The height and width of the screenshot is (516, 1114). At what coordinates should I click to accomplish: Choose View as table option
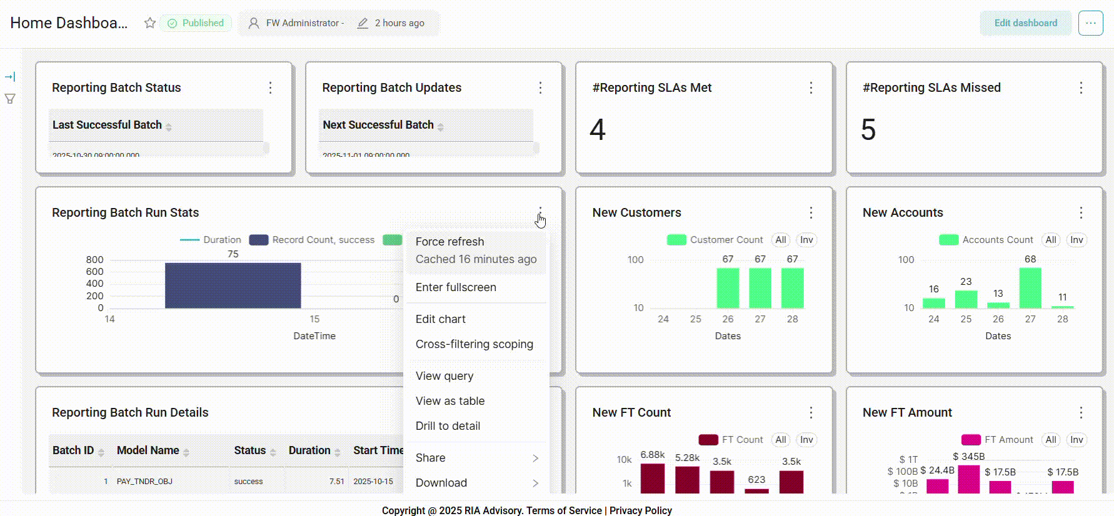[x=450, y=401]
